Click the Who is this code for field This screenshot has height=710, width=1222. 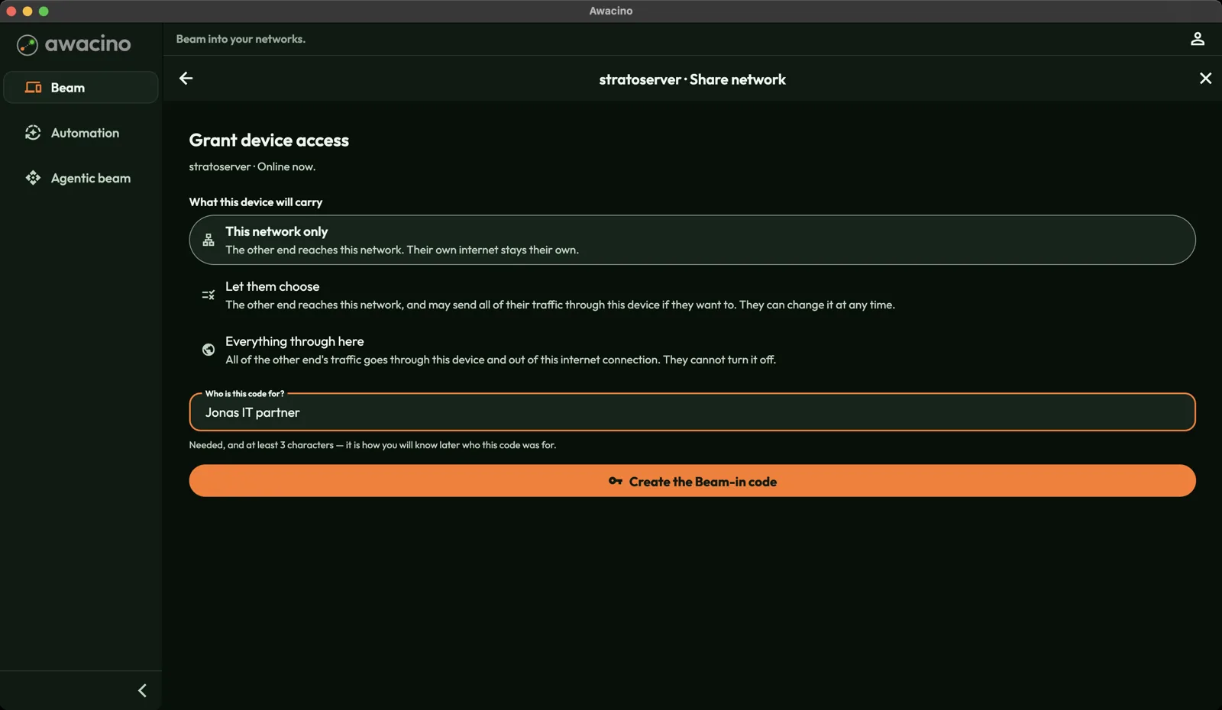coord(692,412)
